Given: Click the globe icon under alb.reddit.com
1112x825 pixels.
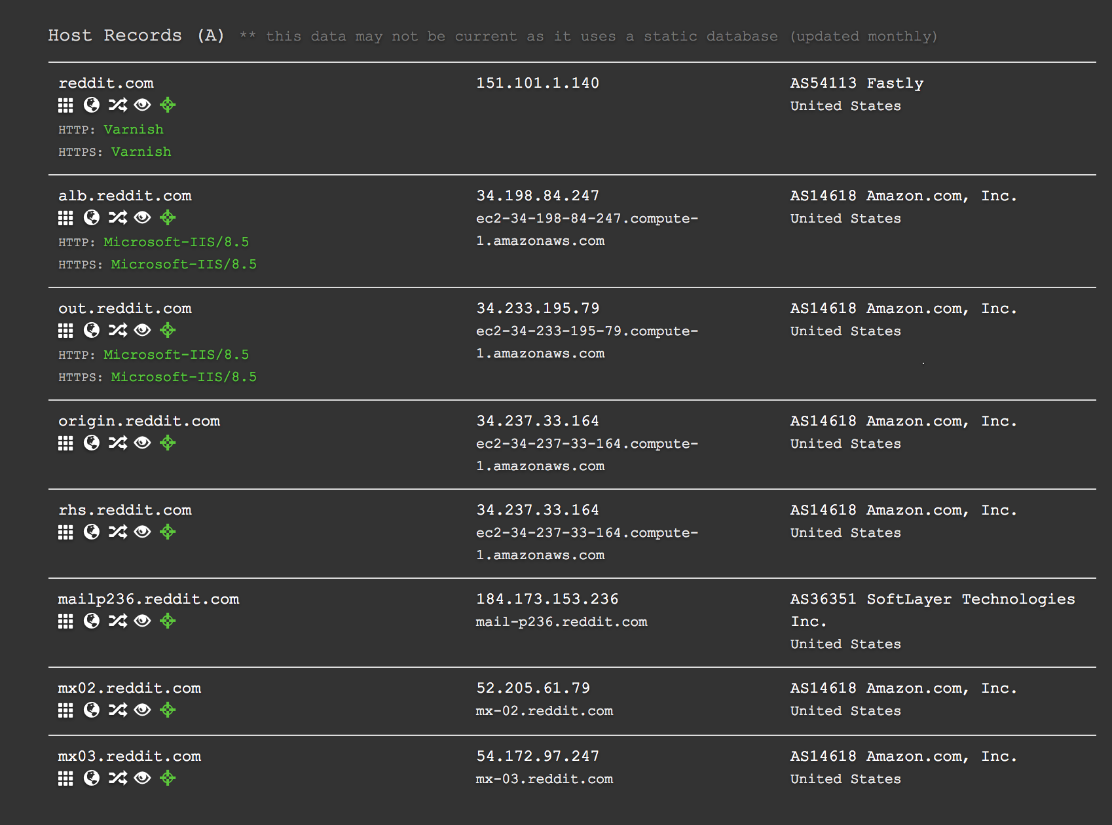Looking at the screenshot, I should pyautogui.click(x=92, y=217).
